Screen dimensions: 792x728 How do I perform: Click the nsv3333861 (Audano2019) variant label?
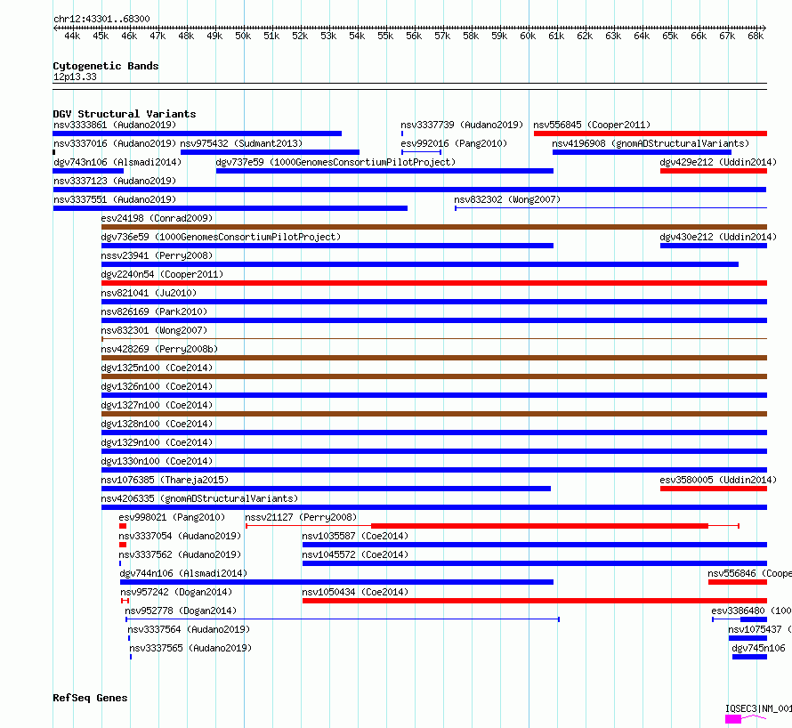[115, 125]
